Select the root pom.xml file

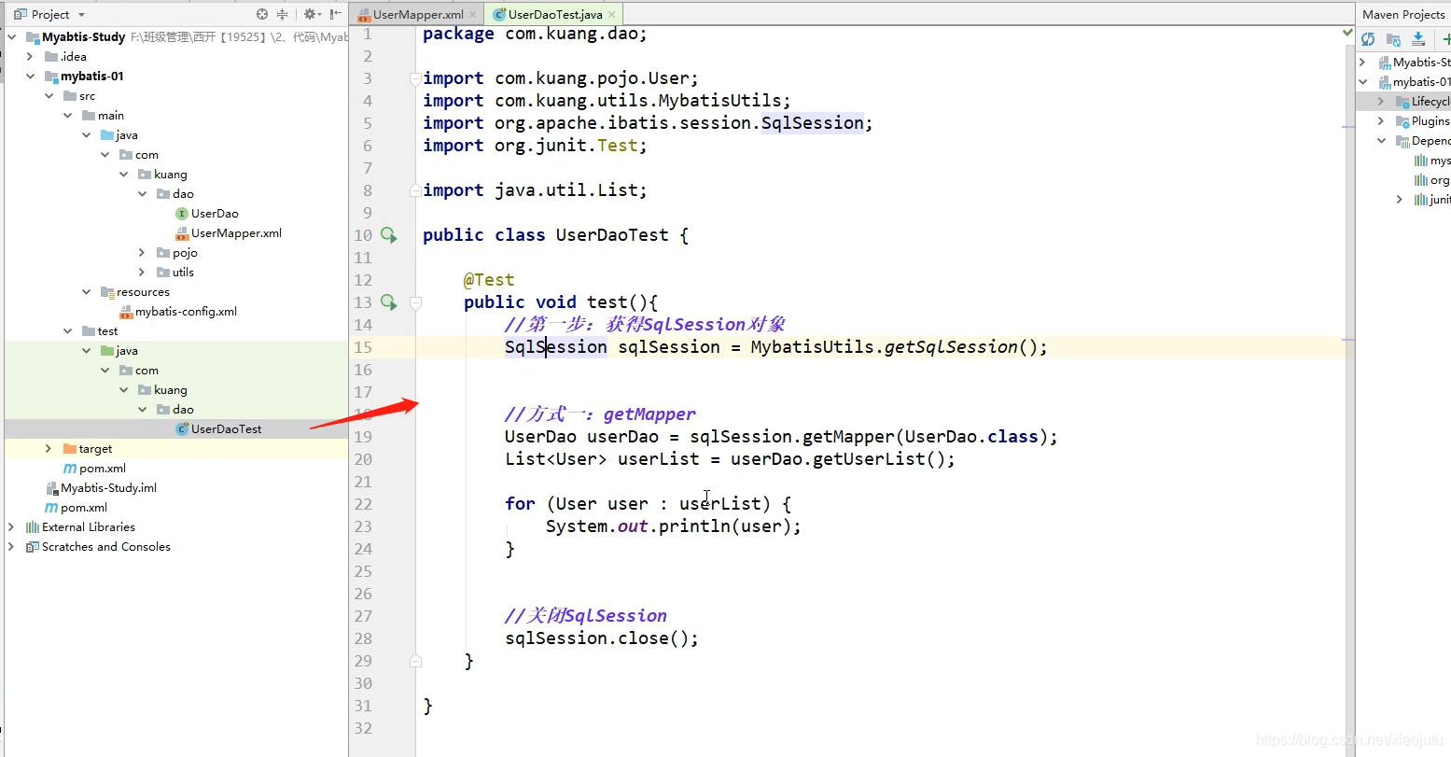[x=77, y=508]
